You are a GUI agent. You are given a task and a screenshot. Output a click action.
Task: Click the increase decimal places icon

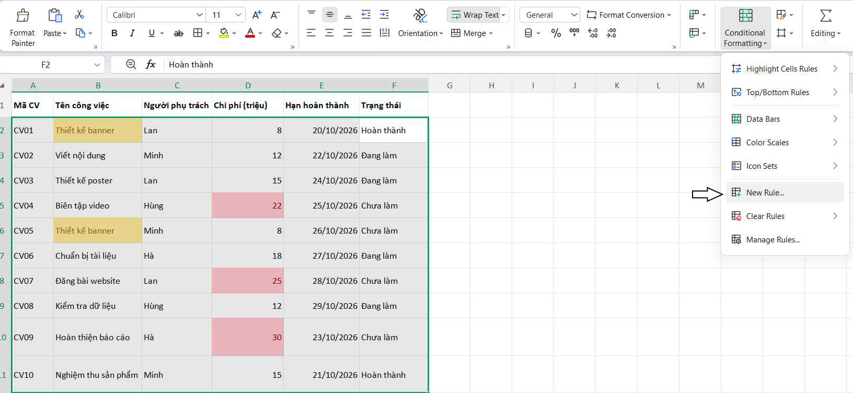click(593, 33)
